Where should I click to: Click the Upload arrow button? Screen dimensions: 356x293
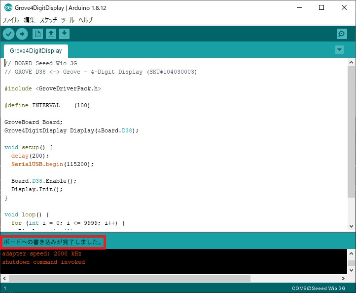tap(22, 34)
